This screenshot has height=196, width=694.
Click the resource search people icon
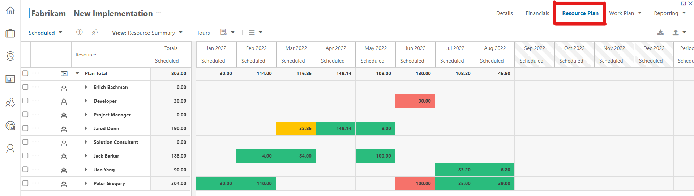click(x=95, y=32)
